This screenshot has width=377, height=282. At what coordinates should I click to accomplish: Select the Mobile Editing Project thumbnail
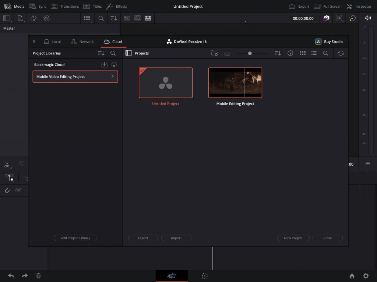pyautogui.click(x=235, y=83)
